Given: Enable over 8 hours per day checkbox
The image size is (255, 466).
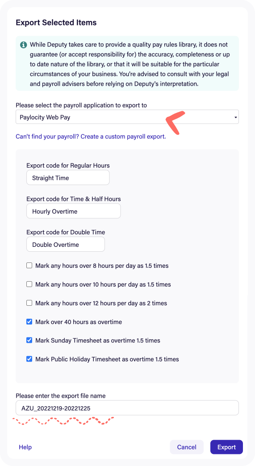Looking at the screenshot, I should tap(29, 266).
